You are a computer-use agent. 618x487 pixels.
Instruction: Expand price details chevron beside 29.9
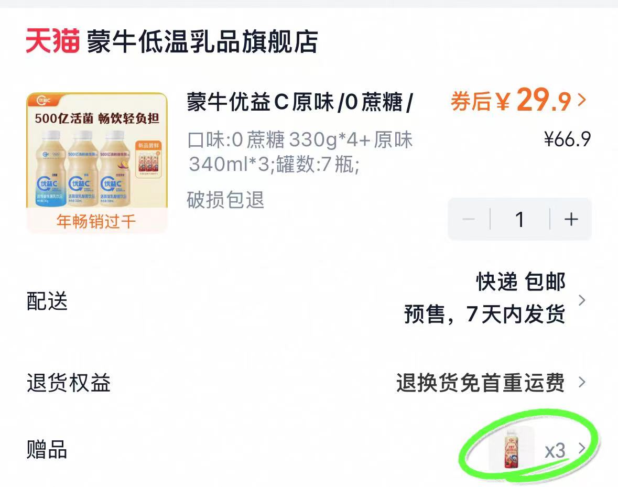coord(581,100)
